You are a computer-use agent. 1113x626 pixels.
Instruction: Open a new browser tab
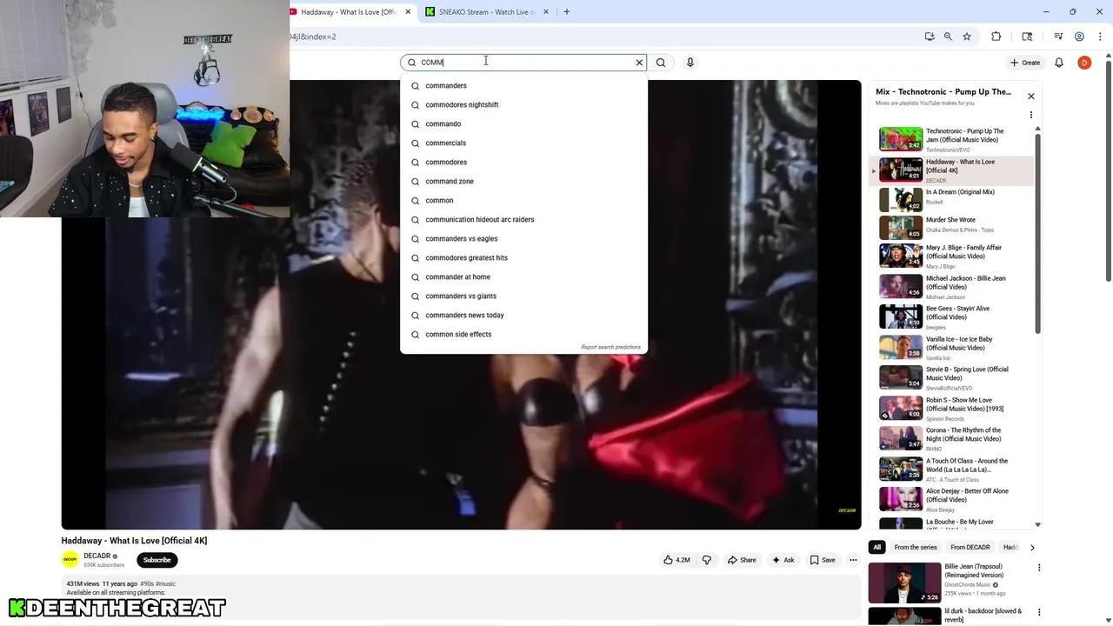[567, 12]
